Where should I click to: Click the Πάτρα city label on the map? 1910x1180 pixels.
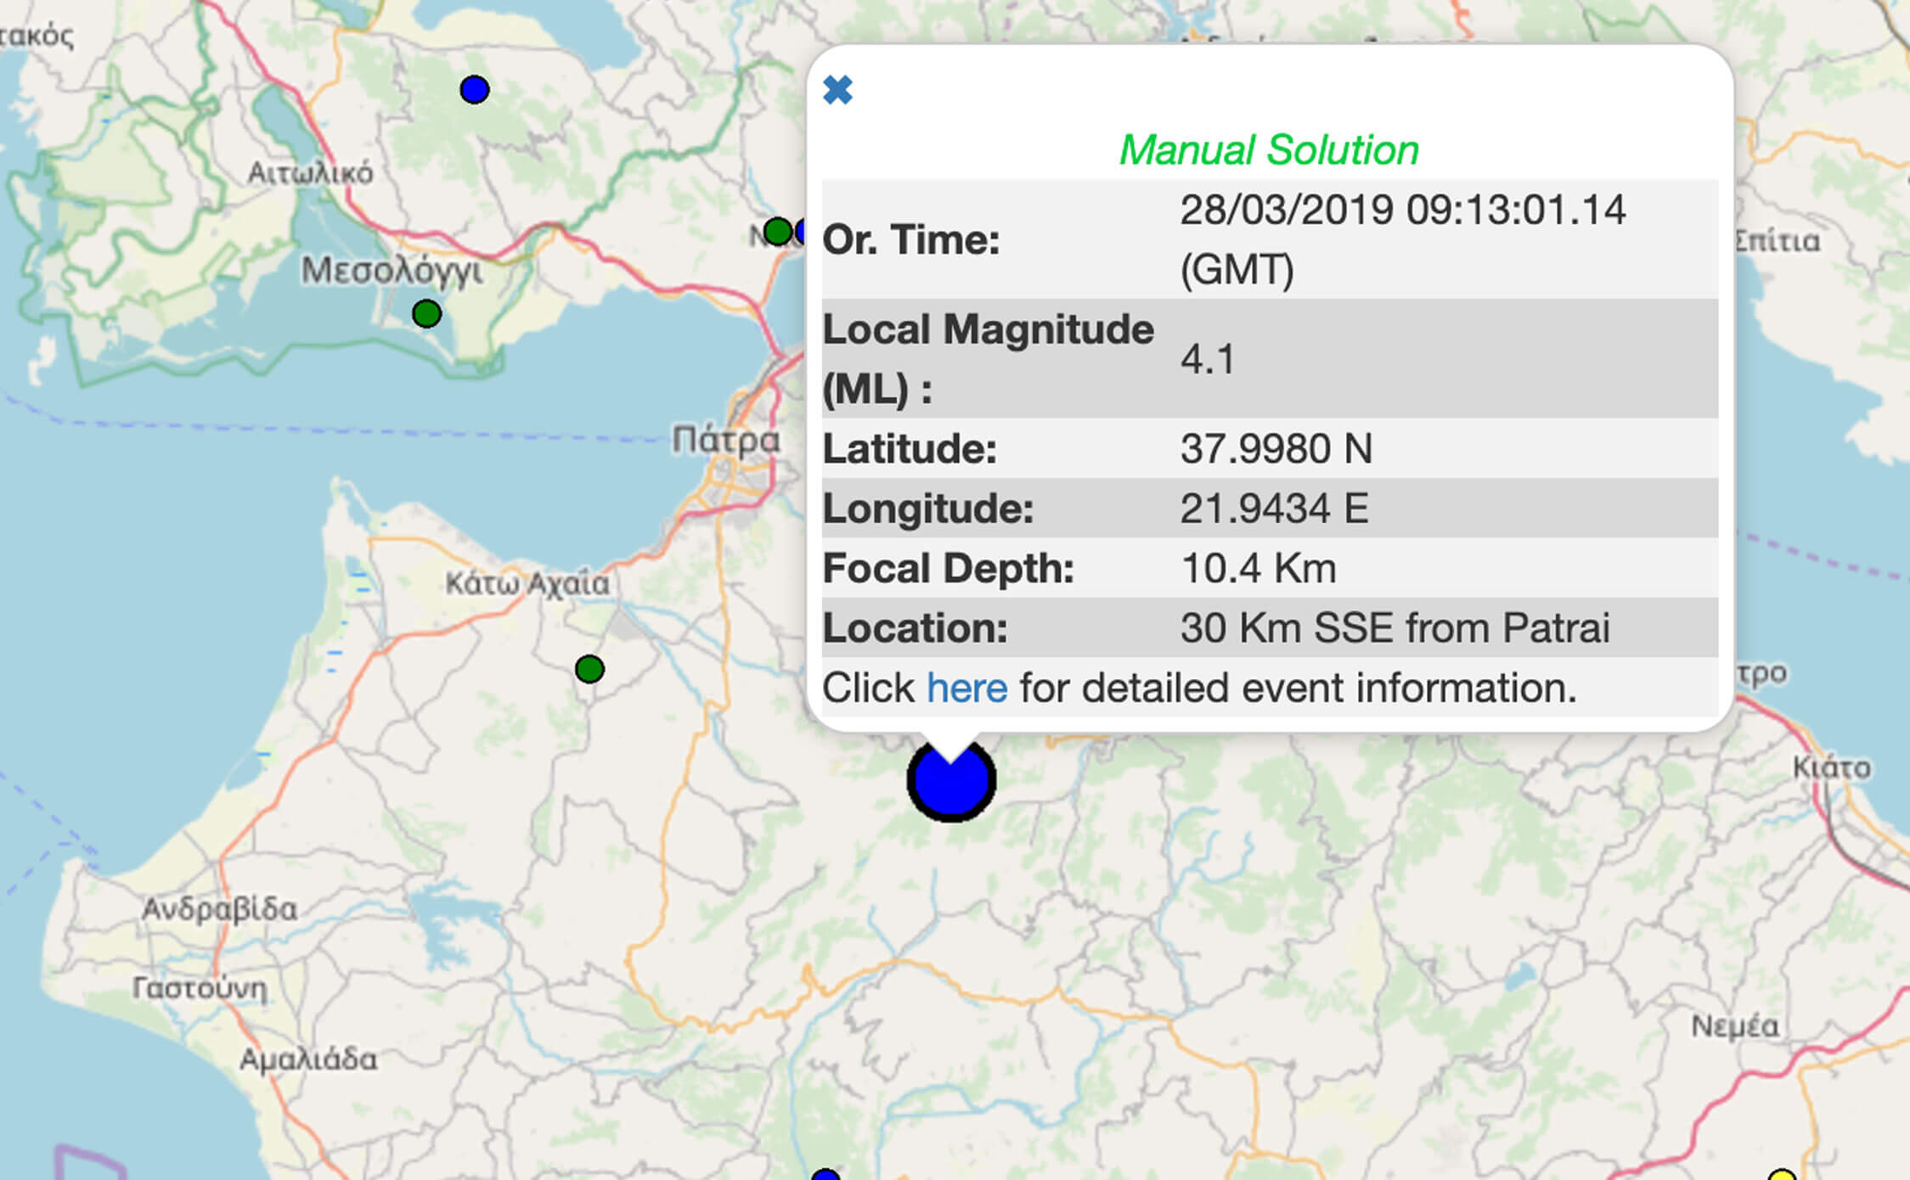[726, 441]
